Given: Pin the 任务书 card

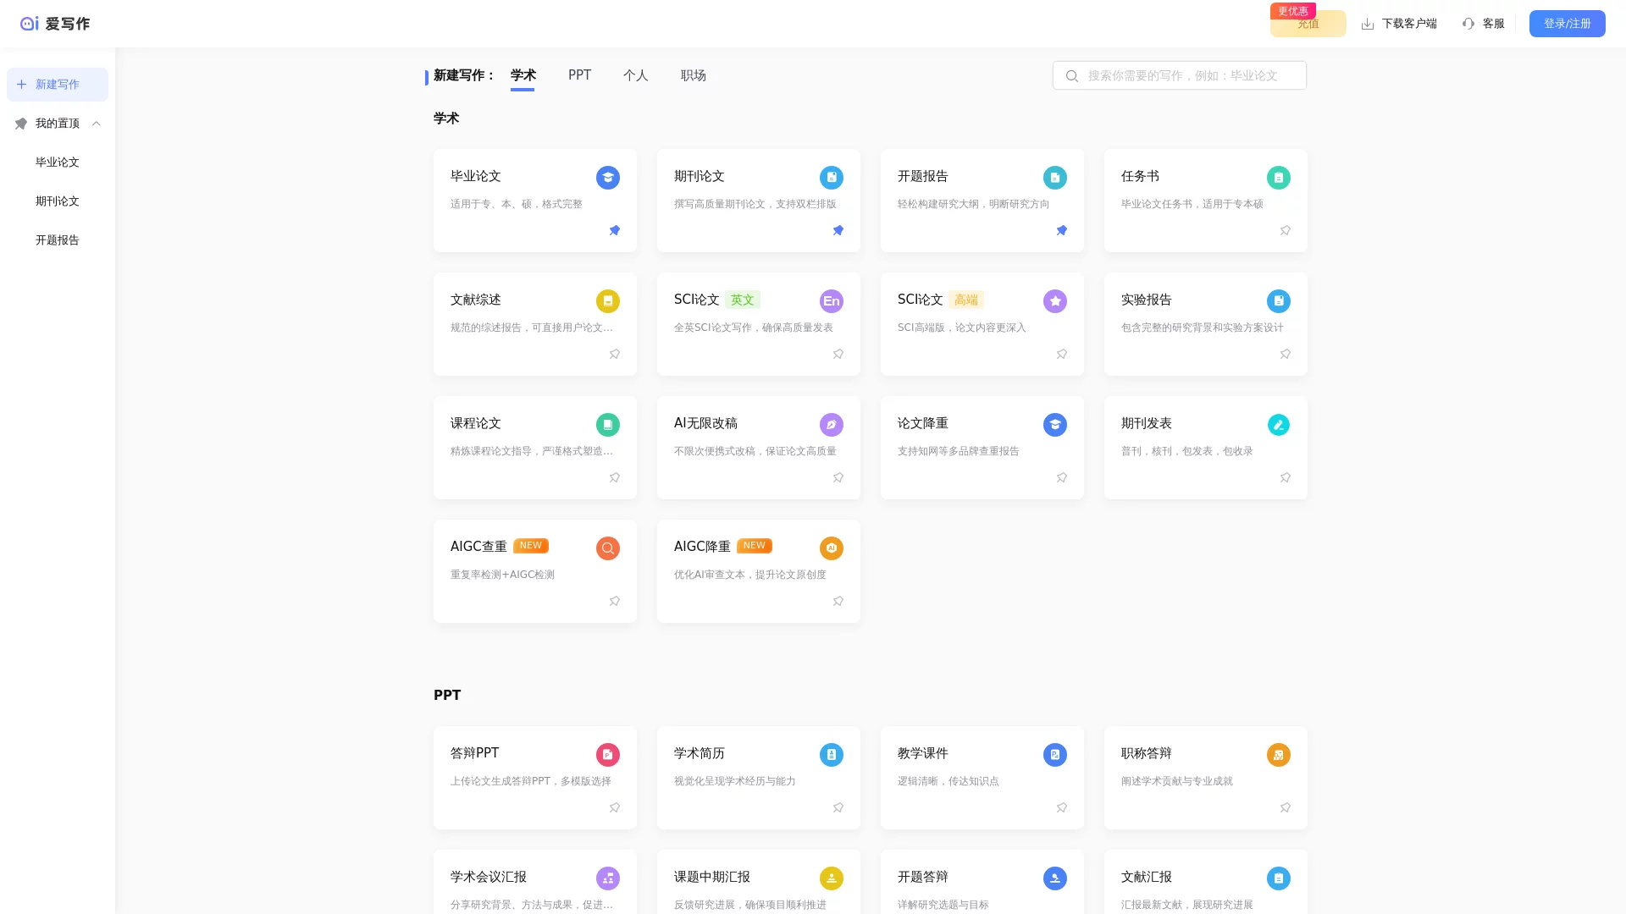Looking at the screenshot, I should [x=1285, y=230].
